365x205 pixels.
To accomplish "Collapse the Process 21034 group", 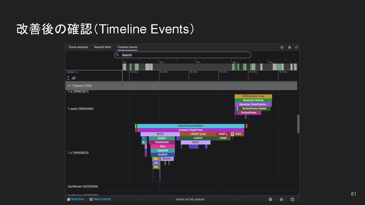I will (x=69, y=86).
